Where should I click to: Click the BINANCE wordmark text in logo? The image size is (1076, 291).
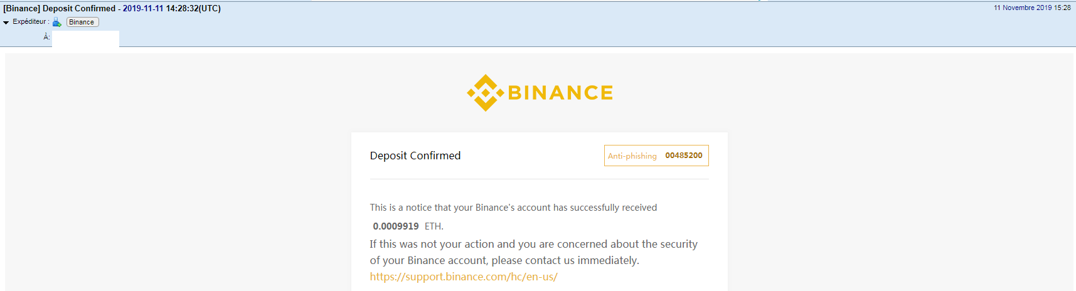[x=560, y=93]
